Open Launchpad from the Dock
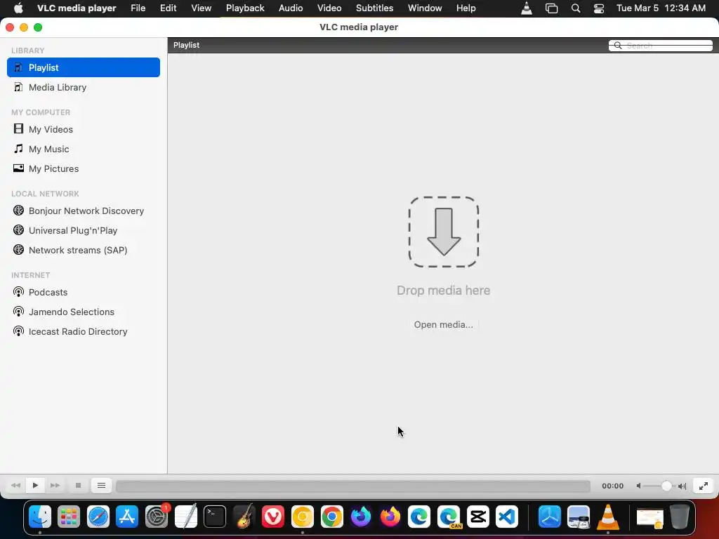The image size is (719, 539). pos(70,517)
